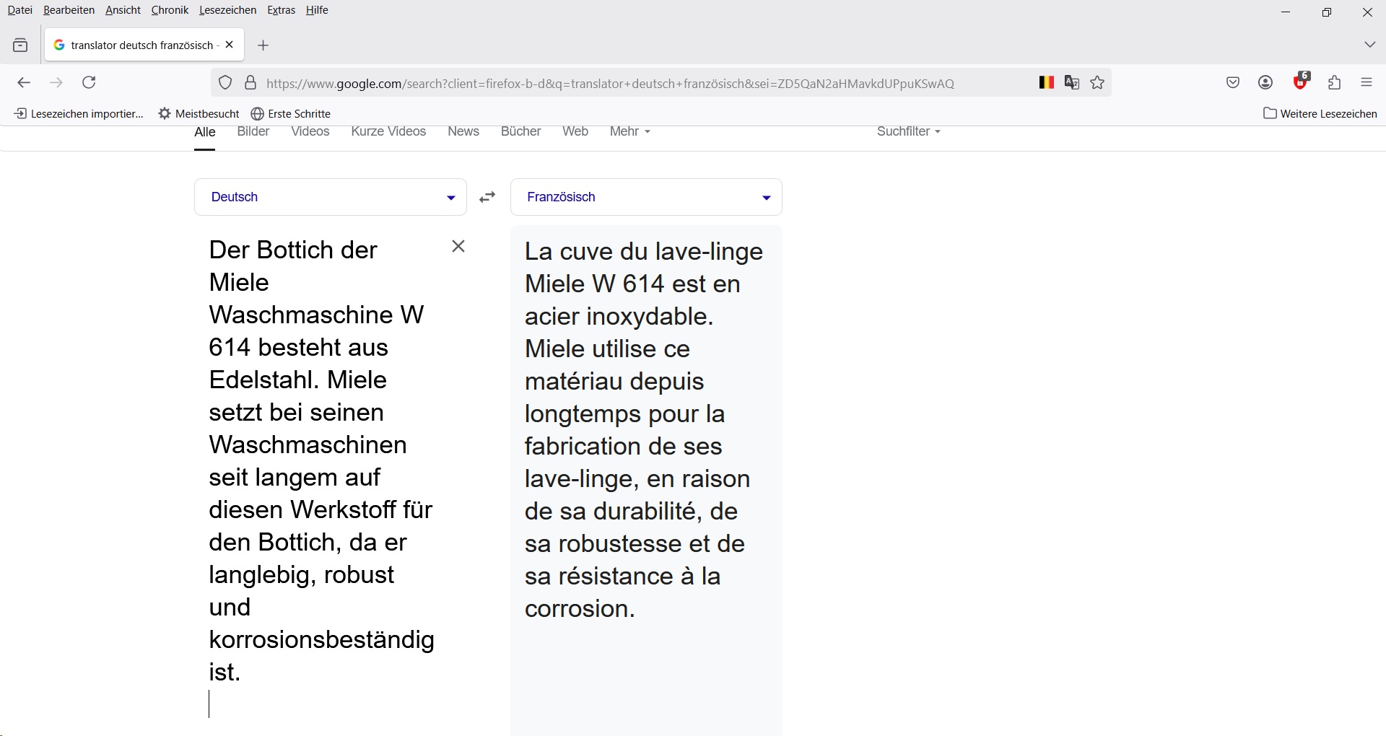Save page to Pocket

click(1233, 83)
